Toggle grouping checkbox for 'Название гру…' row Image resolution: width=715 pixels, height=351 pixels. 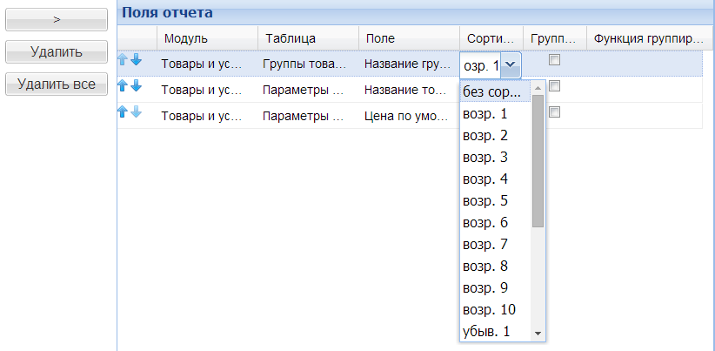(554, 61)
